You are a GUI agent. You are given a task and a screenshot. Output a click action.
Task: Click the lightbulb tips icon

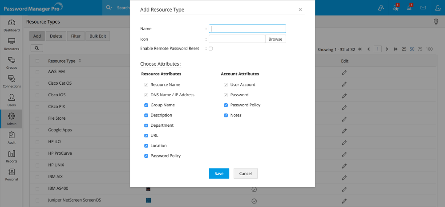(437, 22)
